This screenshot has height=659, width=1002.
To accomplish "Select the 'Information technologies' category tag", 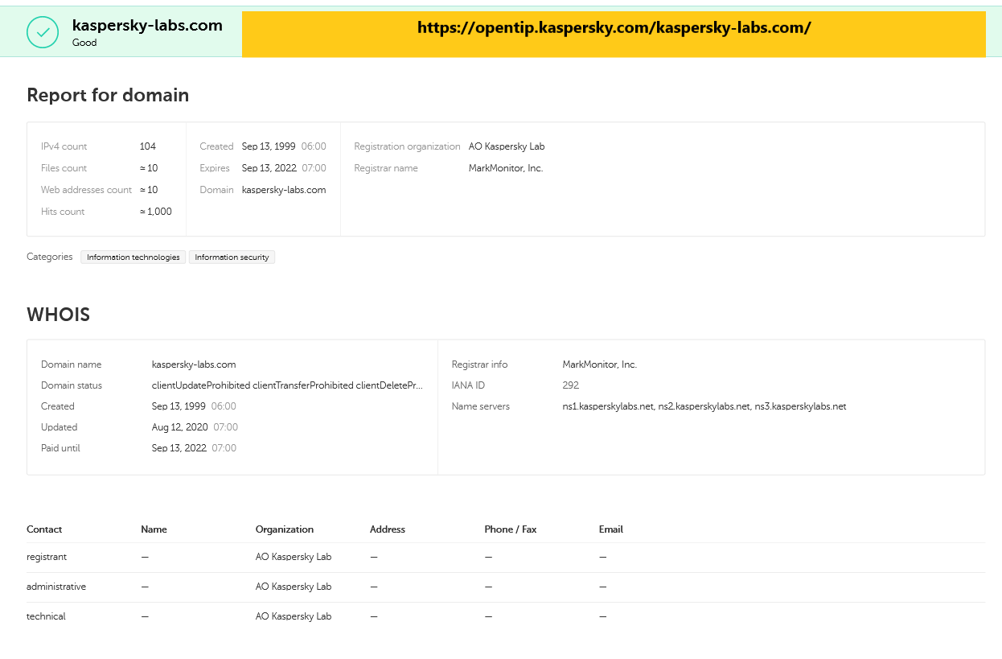I will point(133,257).
